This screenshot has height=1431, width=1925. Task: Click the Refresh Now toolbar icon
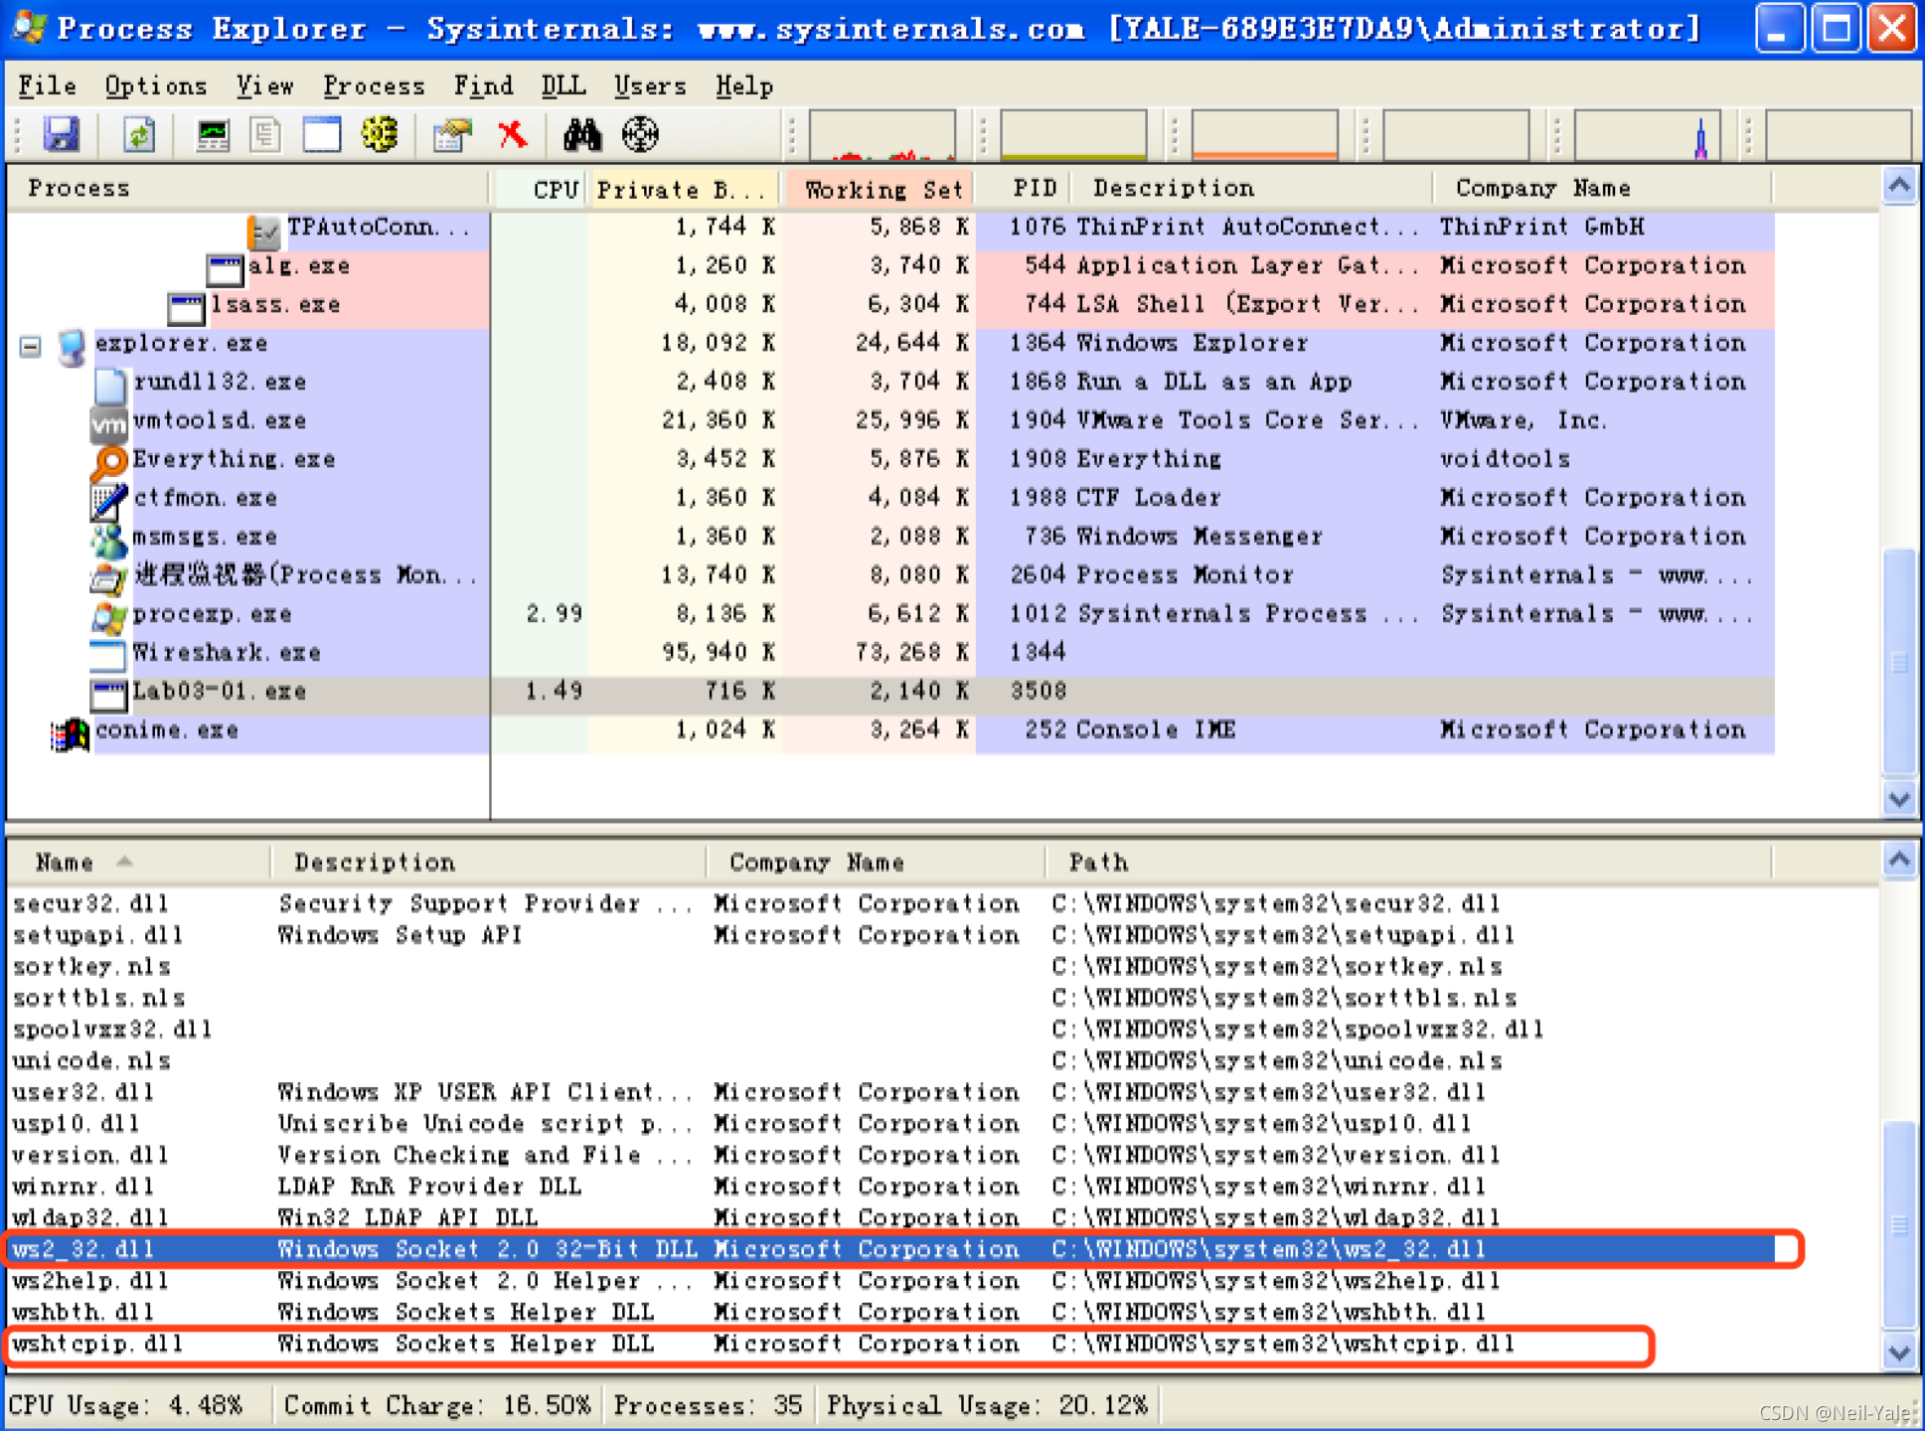point(139,134)
